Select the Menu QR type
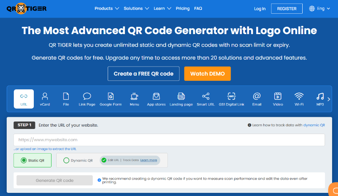 [134, 99]
